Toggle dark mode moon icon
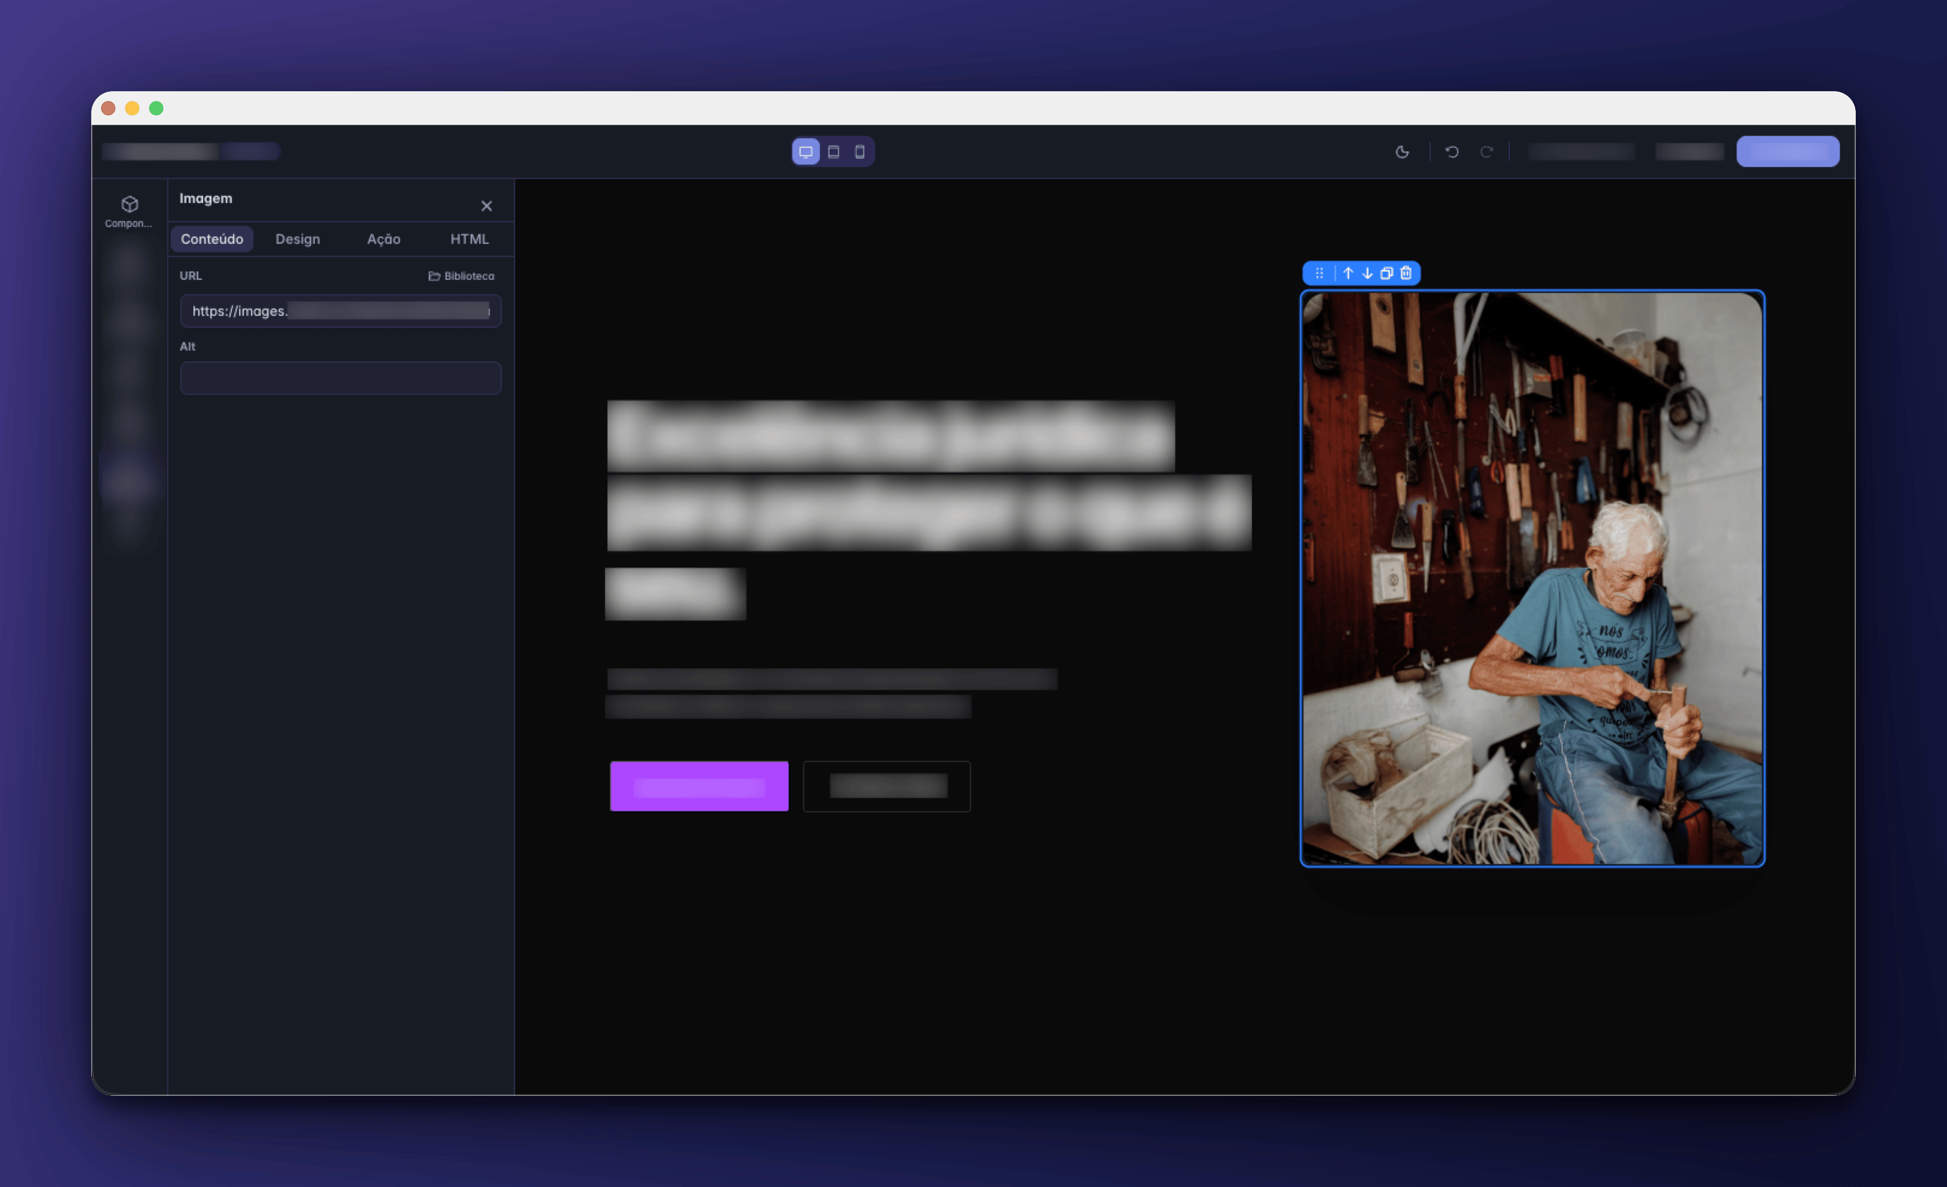This screenshot has width=1947, height=1187. [x=1403, y=152]
